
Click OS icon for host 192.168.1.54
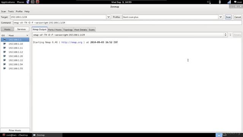[x=5, y=64]
